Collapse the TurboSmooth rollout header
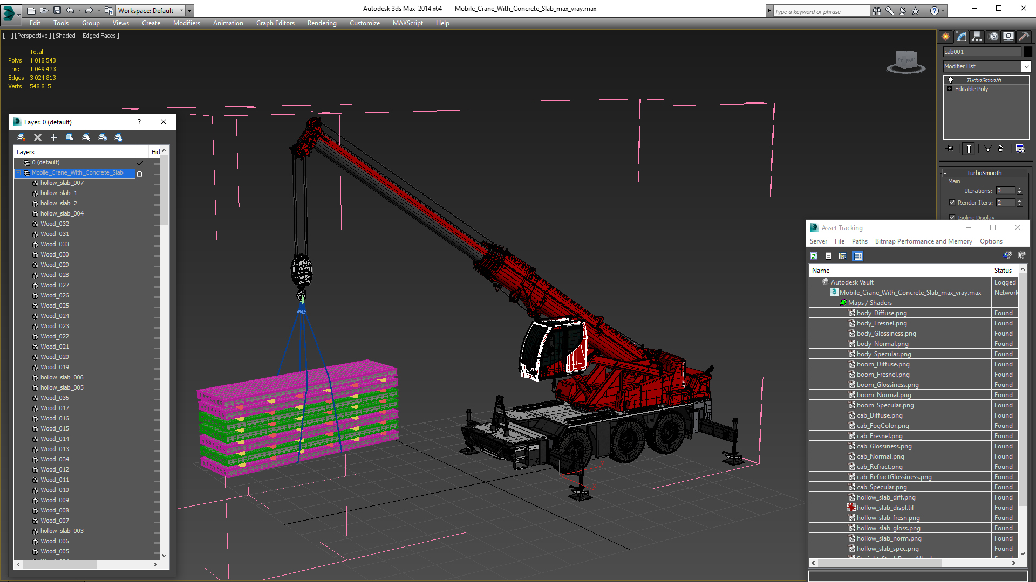The image size is (1036, 582). (x=984, y=173)
